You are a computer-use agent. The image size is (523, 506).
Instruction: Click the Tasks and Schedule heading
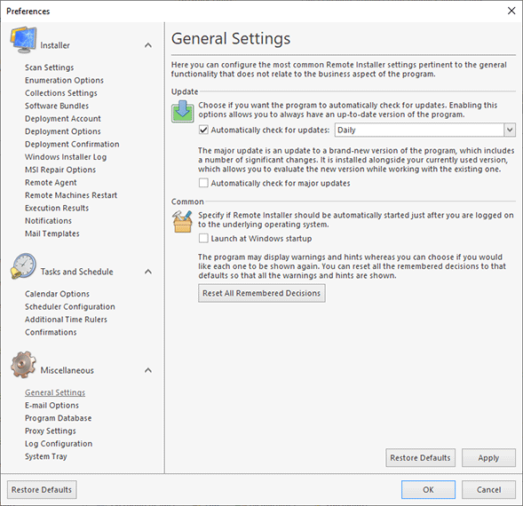(77, 272)
